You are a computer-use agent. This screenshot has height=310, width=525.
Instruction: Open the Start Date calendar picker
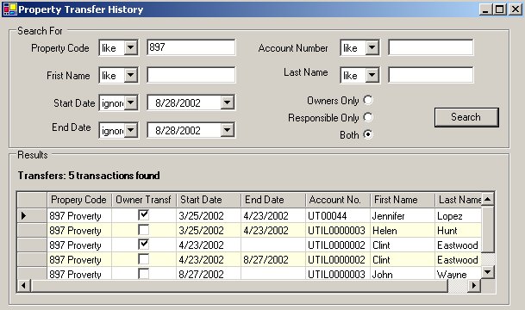click(227, 102)
